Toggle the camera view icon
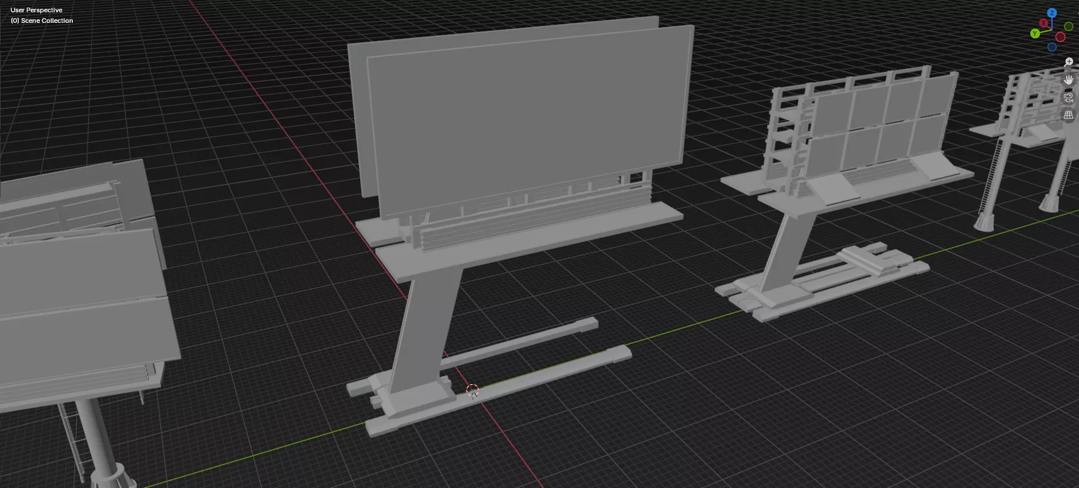The width and height of the screenshot is (1079, 488). point(1068,97)
